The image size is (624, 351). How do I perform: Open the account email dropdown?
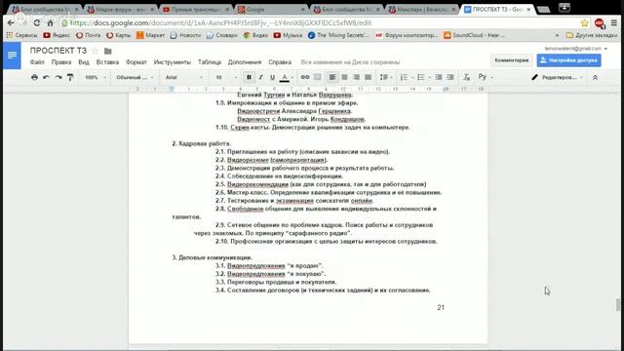click(576, 49)
